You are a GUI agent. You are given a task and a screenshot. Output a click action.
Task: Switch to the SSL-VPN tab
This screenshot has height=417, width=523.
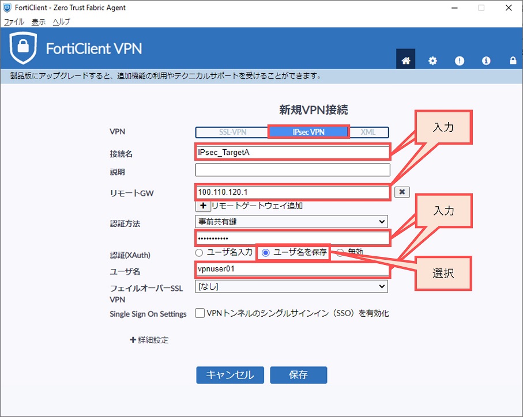pos(232,132)
